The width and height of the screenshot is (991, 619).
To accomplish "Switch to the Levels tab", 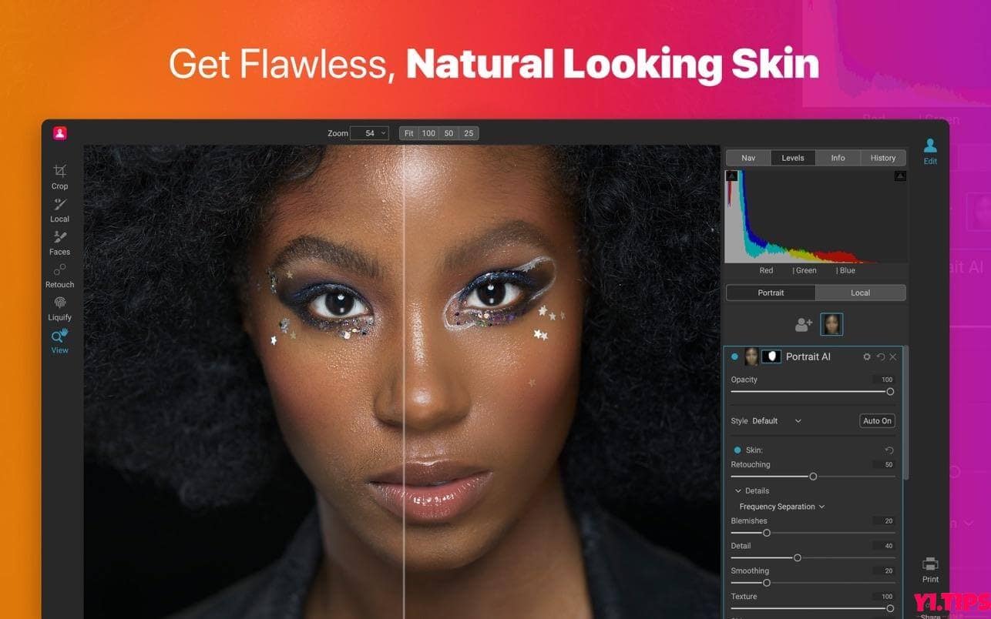I will (793, 157).
